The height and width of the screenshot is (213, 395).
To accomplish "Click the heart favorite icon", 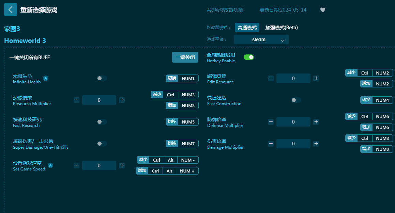I will pyautogui.click(x=323, y=10).
